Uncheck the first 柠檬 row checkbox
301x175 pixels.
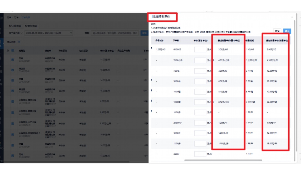tap(13, 59)
